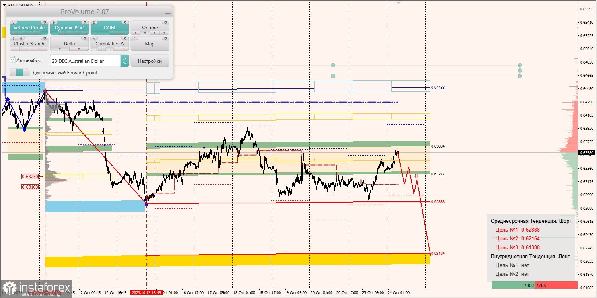
Task: Open settings gear on Map button
Action: pyautogui.click(x=165, y=38)
